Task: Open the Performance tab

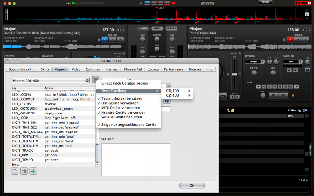Action: click(173, 69)
